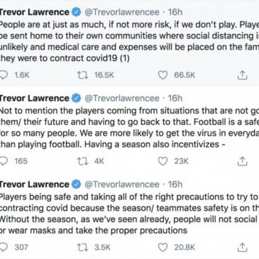The image size is (259, 259).
Task: Share the first tweet about covid19 risk
Action: [242, 75]
